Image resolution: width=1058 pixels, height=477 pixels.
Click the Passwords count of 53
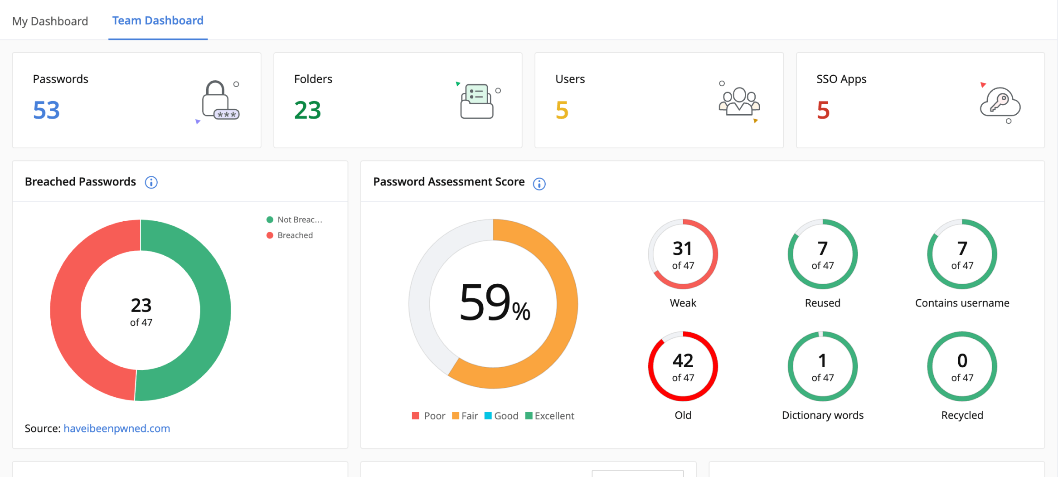tap(46, 109)
